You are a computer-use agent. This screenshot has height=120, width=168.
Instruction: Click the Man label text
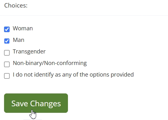18,40
